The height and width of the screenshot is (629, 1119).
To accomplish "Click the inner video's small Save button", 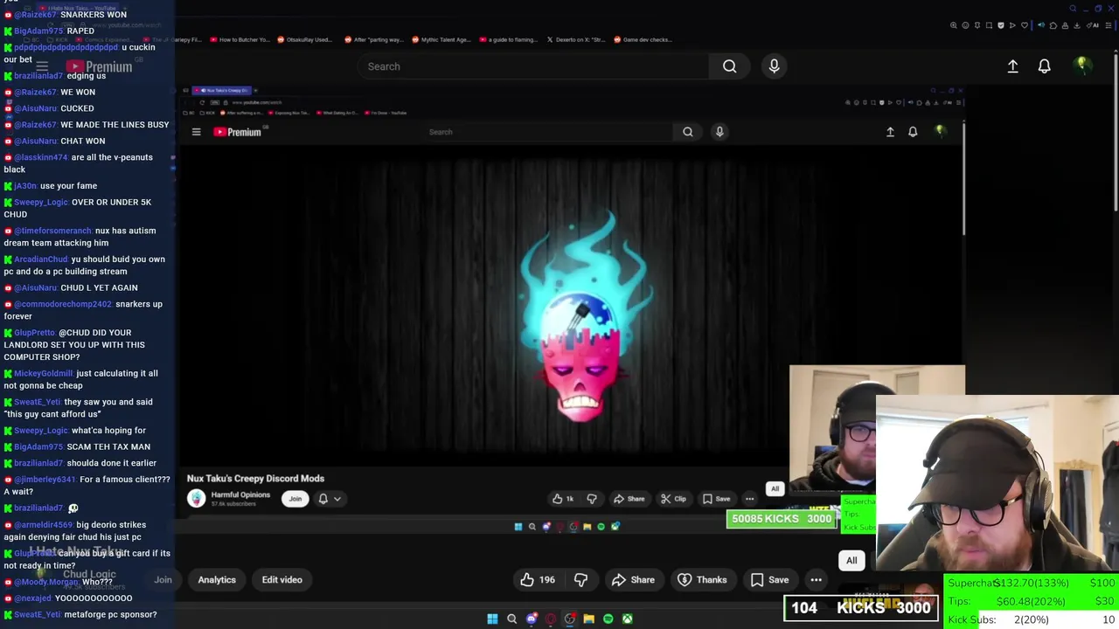I will pos(716,499).
